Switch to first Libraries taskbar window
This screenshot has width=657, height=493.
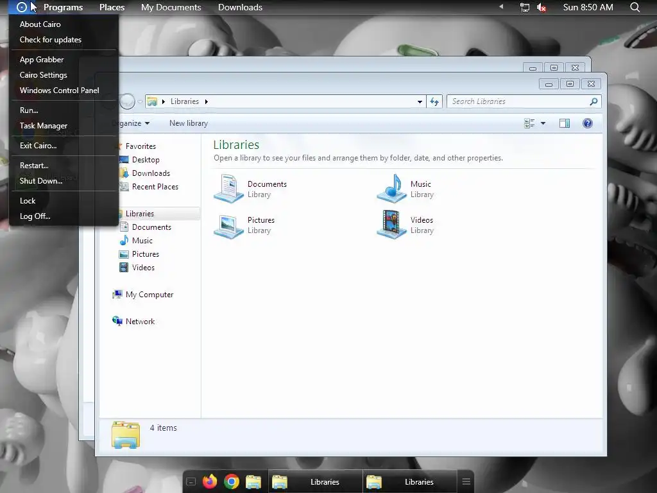(315, 481)
